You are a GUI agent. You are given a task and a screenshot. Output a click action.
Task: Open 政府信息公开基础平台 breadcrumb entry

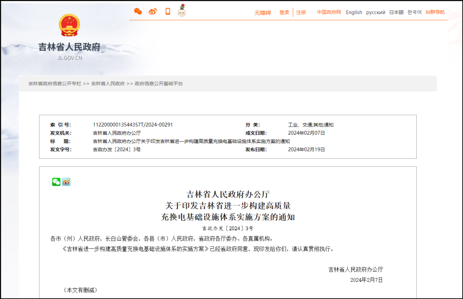[x=158, y=84]
